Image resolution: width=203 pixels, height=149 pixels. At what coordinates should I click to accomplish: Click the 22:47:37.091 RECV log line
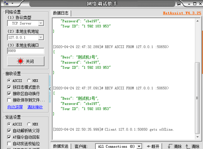click(111, 88)
